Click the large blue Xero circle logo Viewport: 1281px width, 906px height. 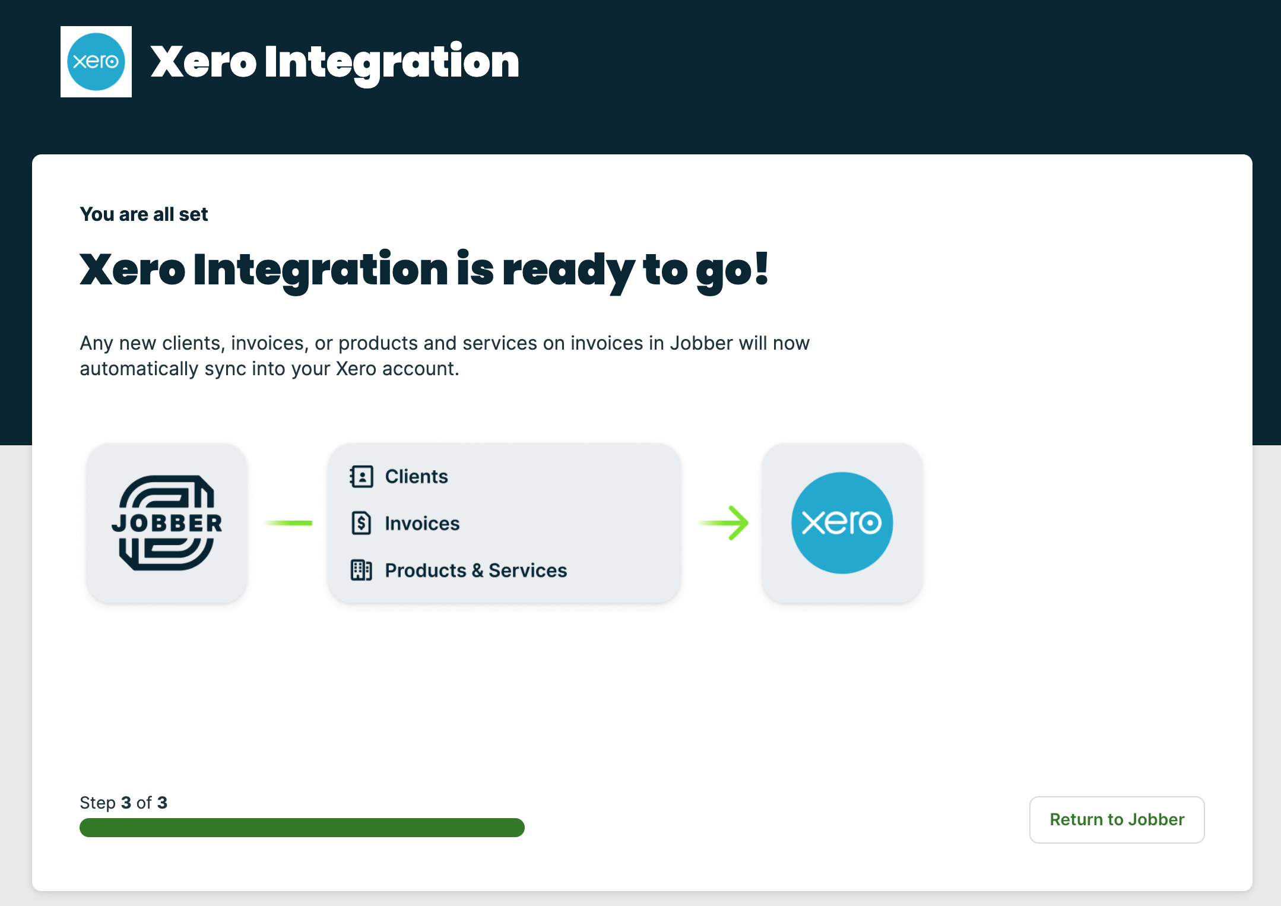[x=842, y=522]
